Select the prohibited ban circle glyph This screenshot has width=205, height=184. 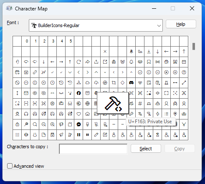click(x=17, y=83)
